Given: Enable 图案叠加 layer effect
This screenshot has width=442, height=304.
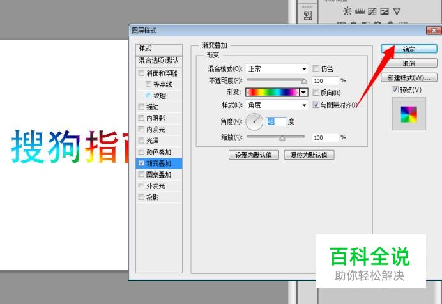Looking at the screenshot, I should click(x=141, y=174).
